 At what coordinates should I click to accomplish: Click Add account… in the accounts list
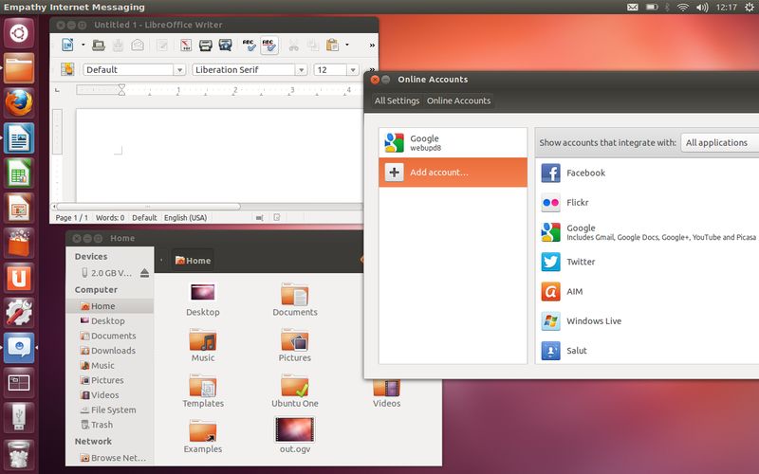(x=453, y=173)
